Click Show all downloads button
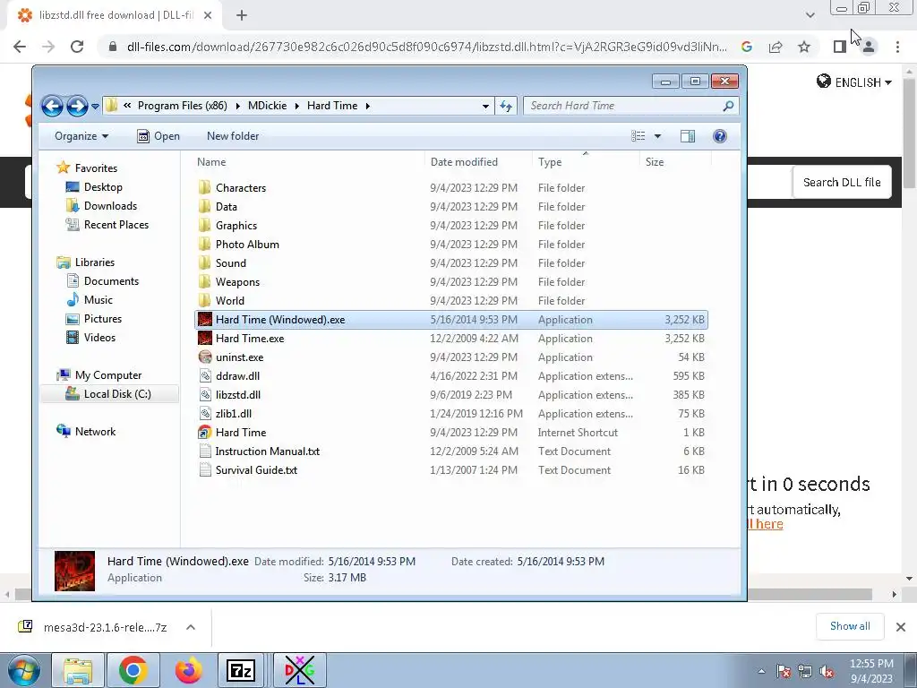The width and height of the screenshot is (917, 688). pos(850,626)
